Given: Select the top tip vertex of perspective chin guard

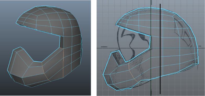Looking at the screenshot, I should [x=20, y=47].
